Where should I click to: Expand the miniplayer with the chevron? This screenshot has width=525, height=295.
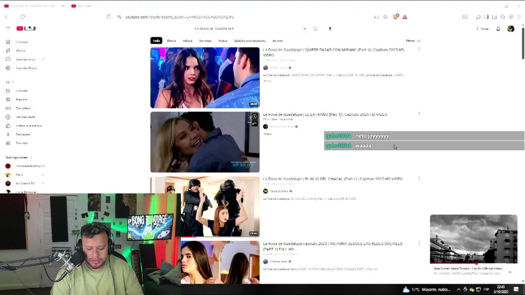click(x=510, y=272)
